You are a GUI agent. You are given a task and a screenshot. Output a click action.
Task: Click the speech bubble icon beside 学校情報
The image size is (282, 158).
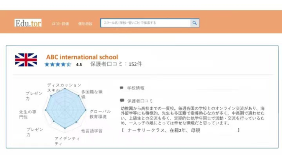122,88
